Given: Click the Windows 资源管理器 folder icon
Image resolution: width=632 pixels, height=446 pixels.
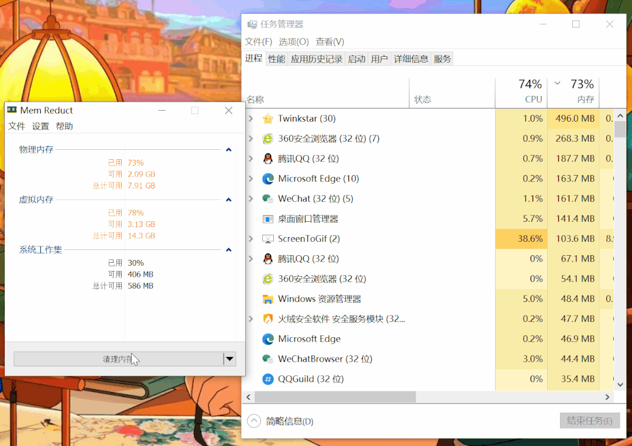Looking at the screenshot, I should pyautogui.click(x=267, y=299).
